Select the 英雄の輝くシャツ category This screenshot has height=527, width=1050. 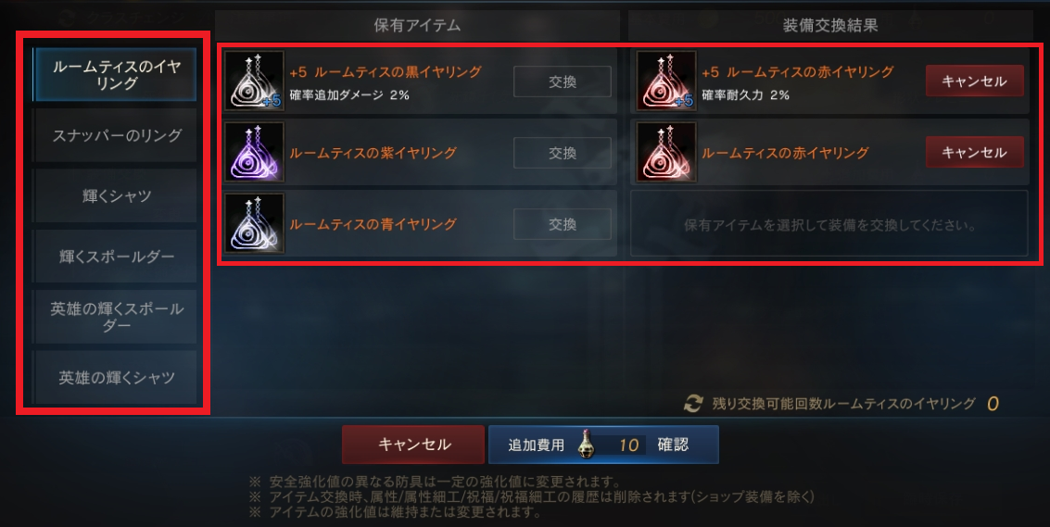[115, 378]
